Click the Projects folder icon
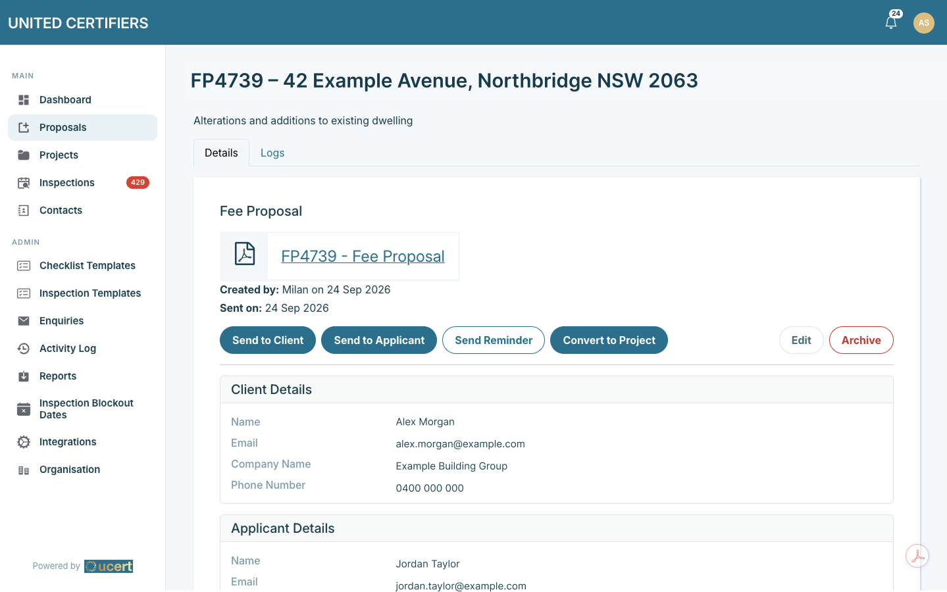The image size is (947, 592). coord(24,155)
